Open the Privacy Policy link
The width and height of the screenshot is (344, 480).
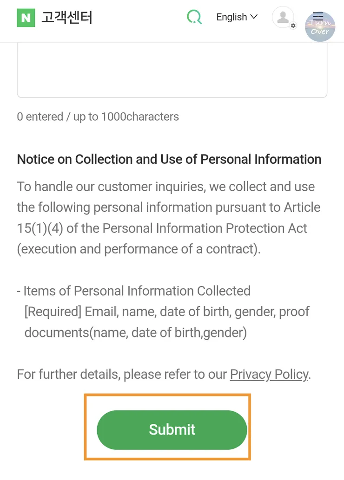pos(269,374)
